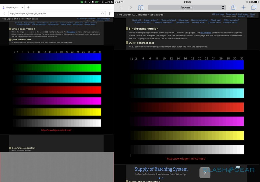The height and width of the screenshot is (182, 260).
Task: Click 'Quick contrast test' heading in left browser
Action: click(x=21, y=40)
